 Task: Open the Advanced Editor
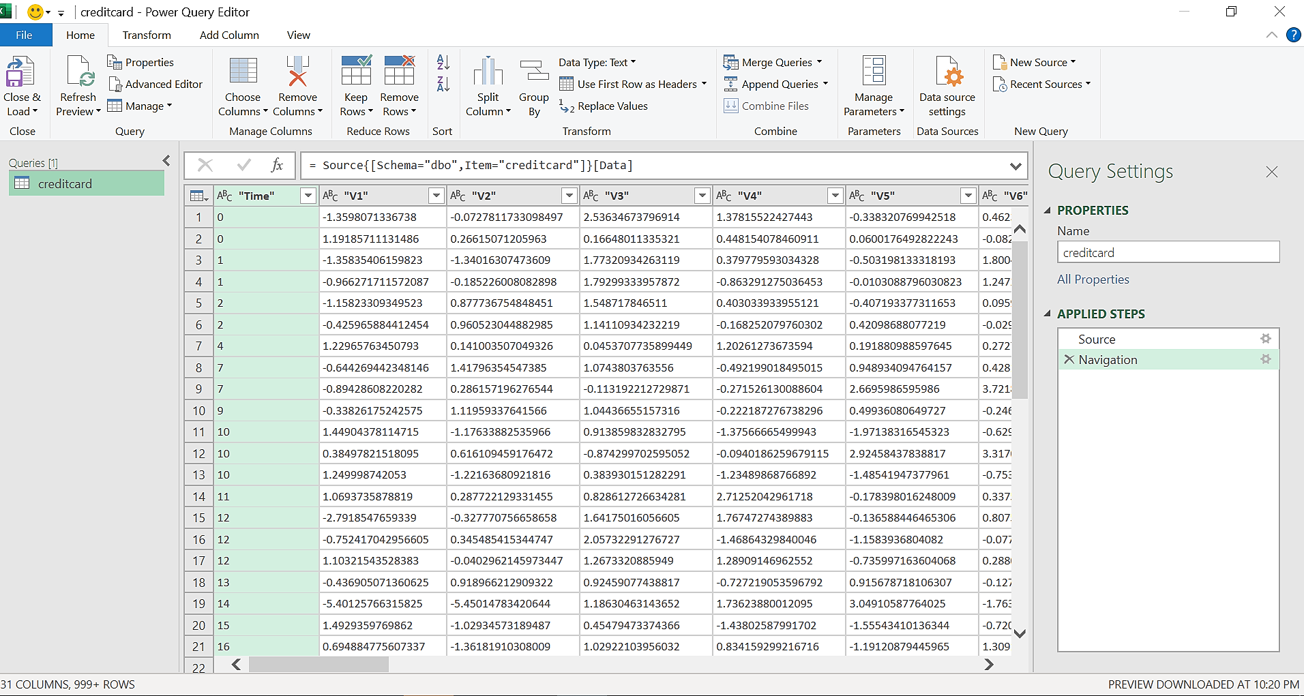(155, 84)
